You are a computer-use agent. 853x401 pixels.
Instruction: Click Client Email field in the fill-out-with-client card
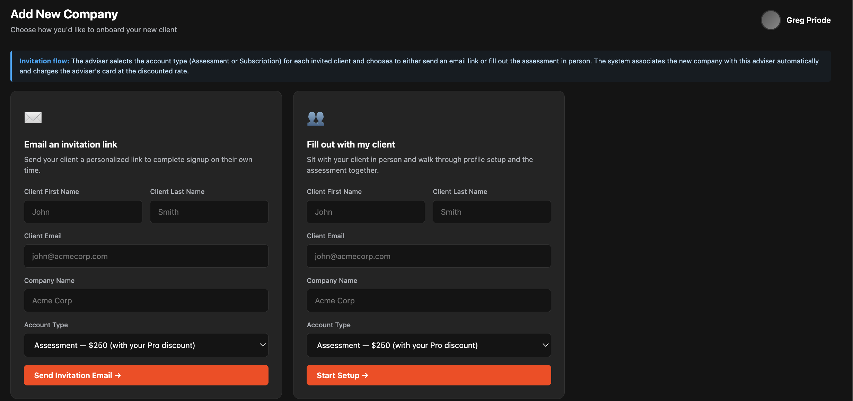coord(429,256)
